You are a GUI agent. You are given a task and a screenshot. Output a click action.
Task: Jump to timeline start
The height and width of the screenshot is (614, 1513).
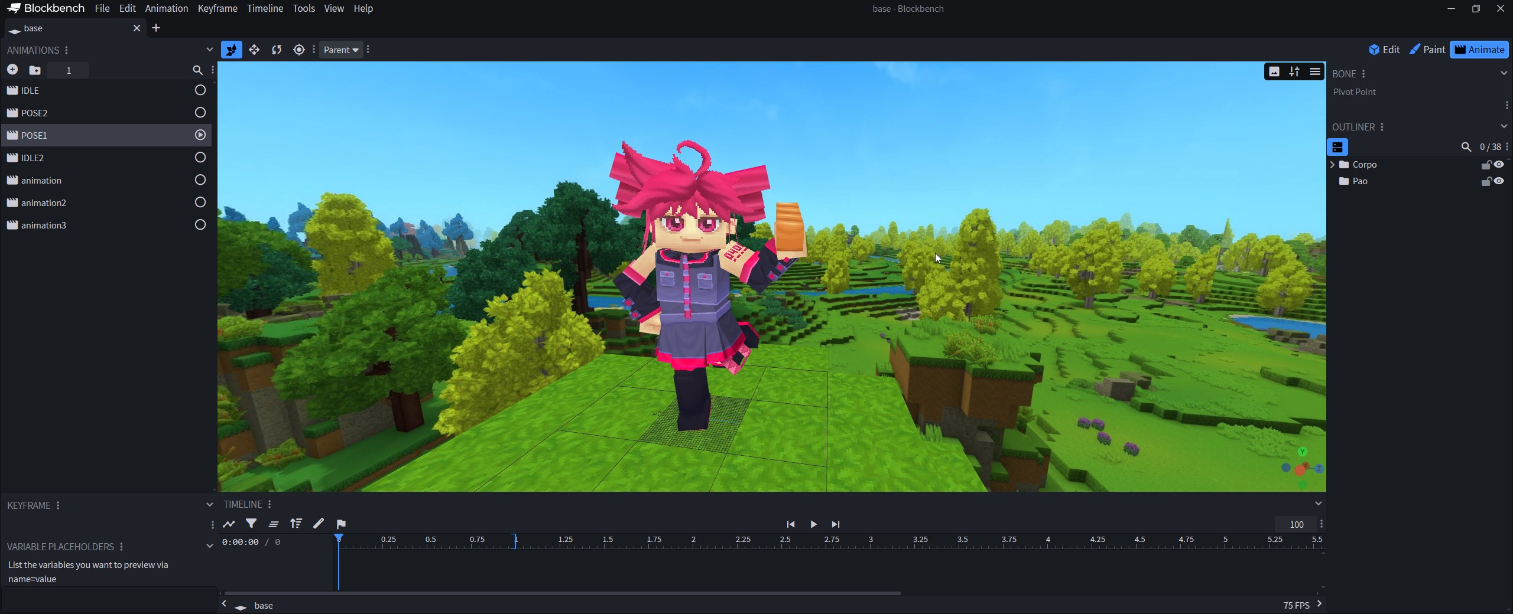(x=791, y=524)
